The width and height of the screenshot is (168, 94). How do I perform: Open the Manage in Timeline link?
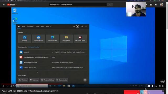34,47
